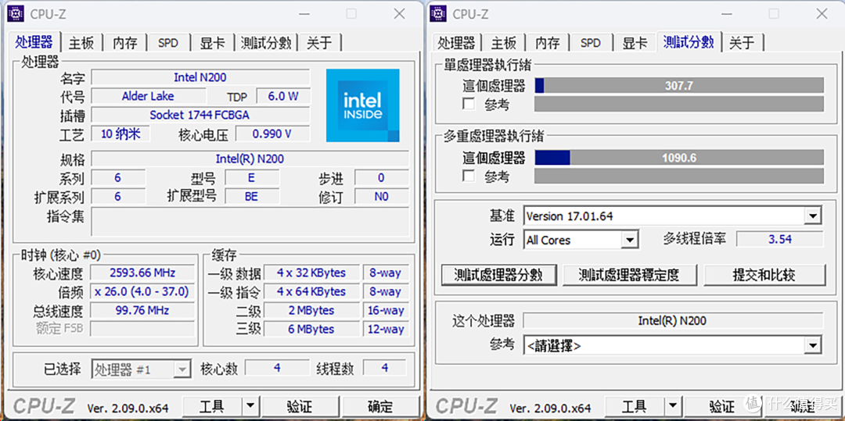Viewport: 845px width, 421px height.
Task: Click 验证 button in right window
Action: click(x=721, y=406)
